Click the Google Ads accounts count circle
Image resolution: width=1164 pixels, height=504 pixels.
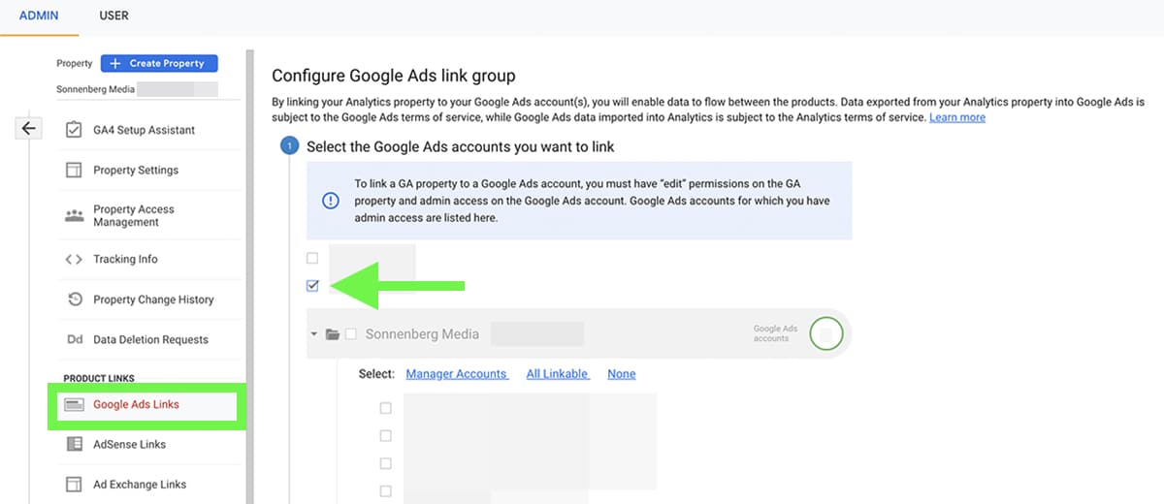[x=825, y=334]
